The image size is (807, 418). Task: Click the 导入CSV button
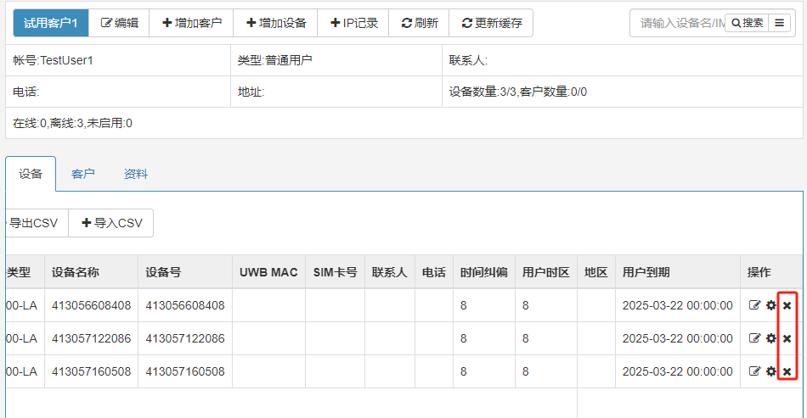pyautogui.click(x=111, y=223)
